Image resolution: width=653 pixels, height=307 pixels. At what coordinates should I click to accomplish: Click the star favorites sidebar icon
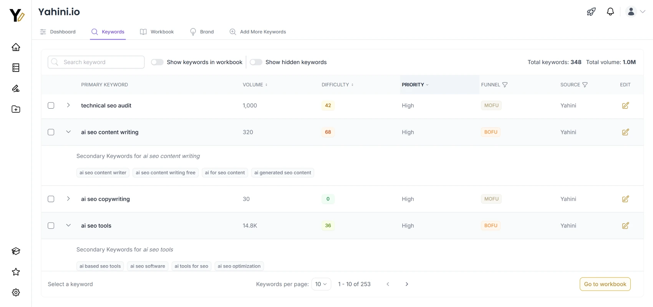point(16,272)
